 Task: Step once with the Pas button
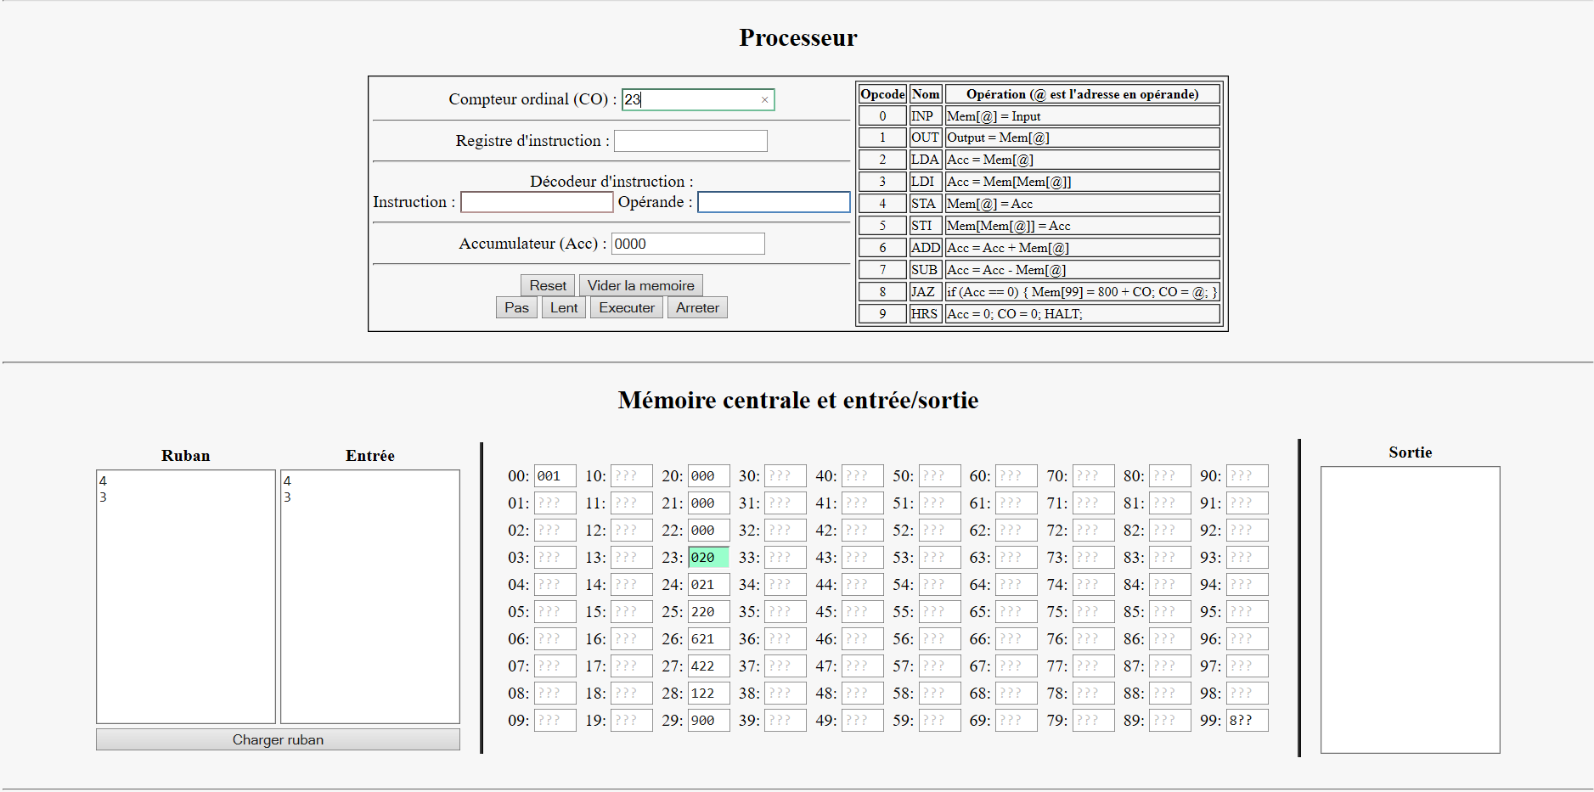(516, 307)
